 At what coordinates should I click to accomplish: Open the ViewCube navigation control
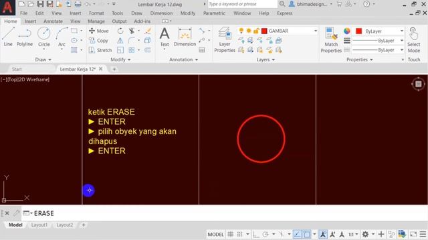tap(418, 84)
